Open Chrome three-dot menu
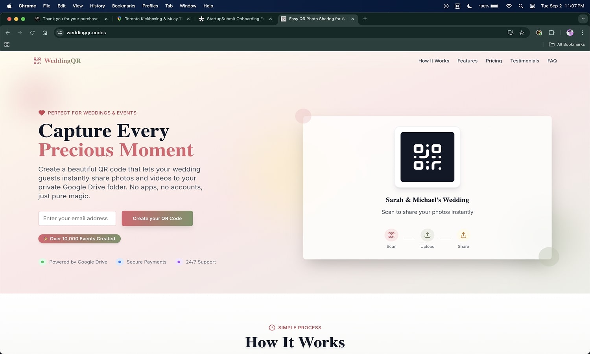Image resolution: width=590 pixels, height=354 pixels. coord(582,33)
